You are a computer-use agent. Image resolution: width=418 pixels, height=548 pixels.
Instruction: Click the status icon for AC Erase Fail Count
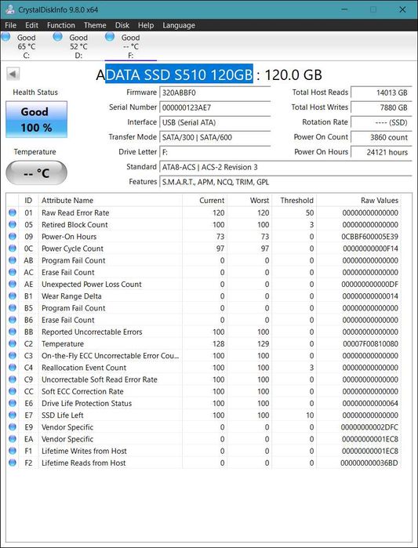[13, 272]
